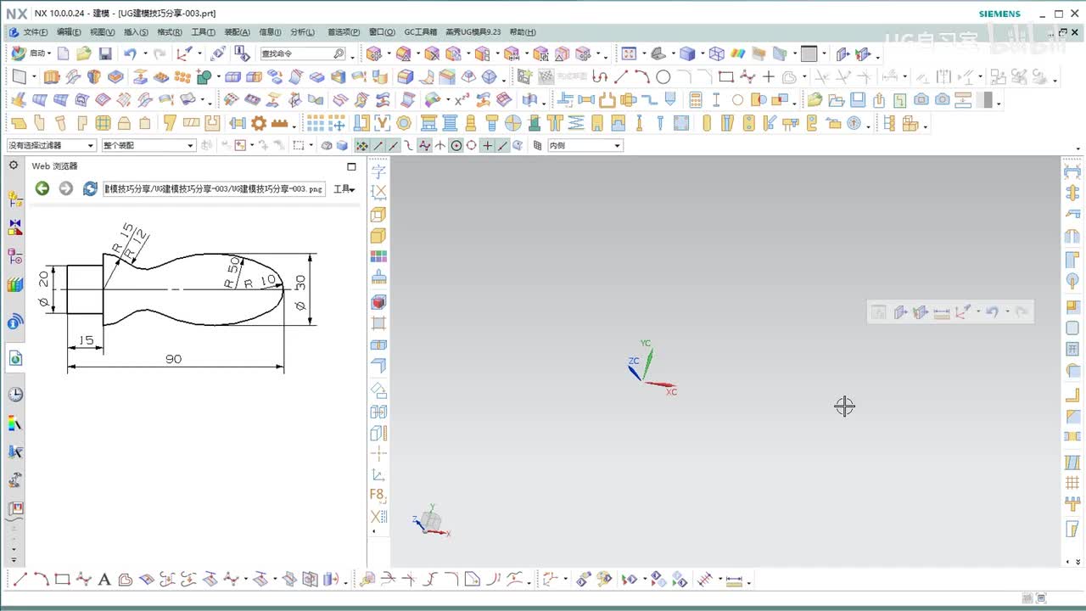Open the 文件(F) menu
The height and width of the screenshot is (611, 1086).
pos(36,32)
